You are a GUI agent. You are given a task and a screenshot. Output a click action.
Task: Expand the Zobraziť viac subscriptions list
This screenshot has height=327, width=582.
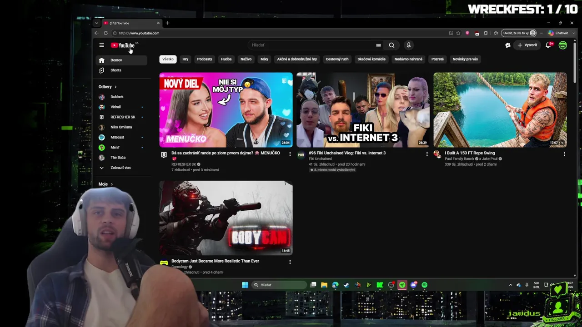pos(121,168)
